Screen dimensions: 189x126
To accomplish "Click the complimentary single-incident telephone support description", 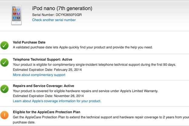I will click(x=94, y=65).
